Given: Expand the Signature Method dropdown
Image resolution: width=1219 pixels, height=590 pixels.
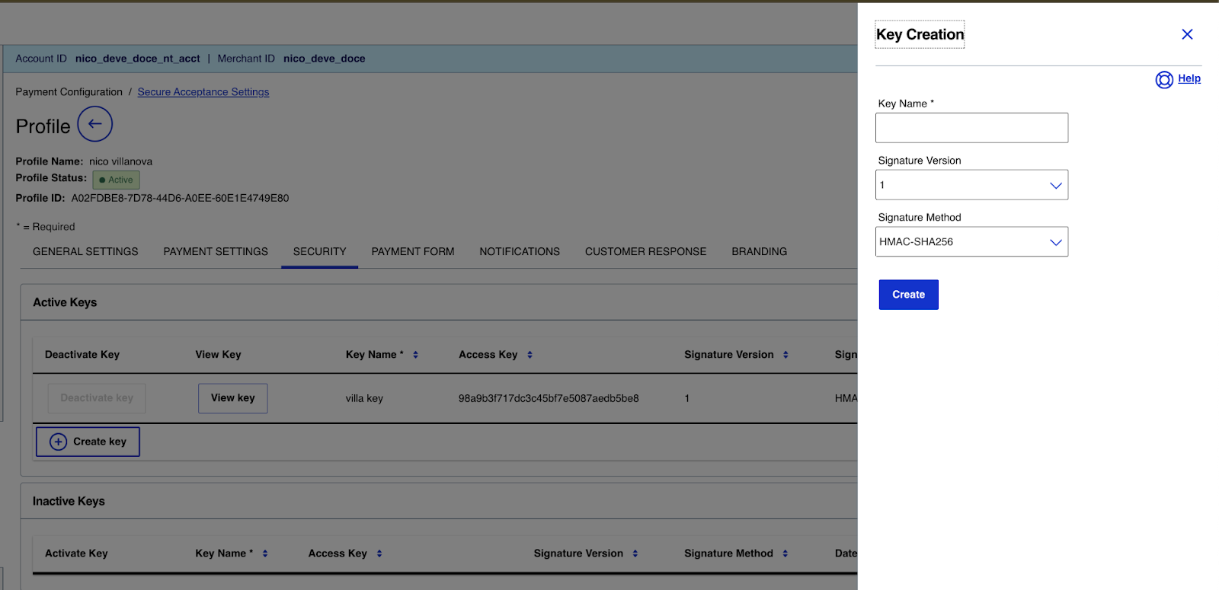Looking at the screenshot, I should click(971, 242).
